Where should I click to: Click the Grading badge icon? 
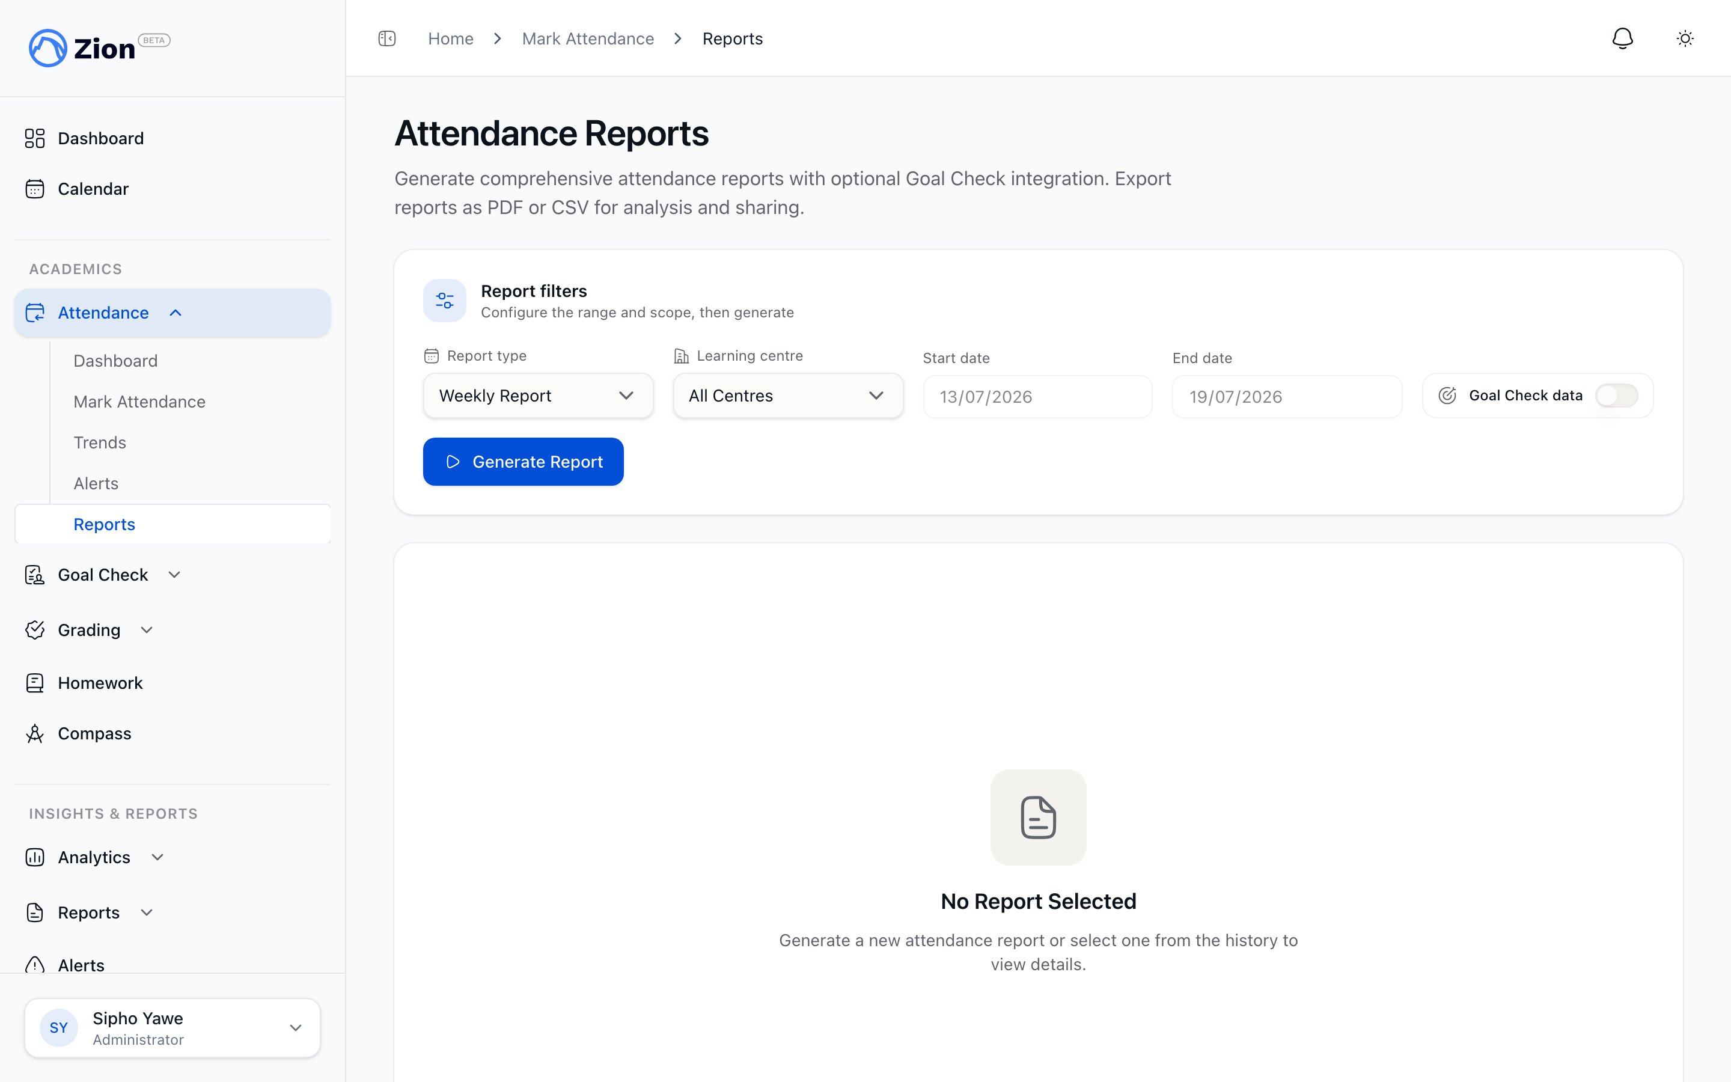pyautogui.click(x=35, y=630)
